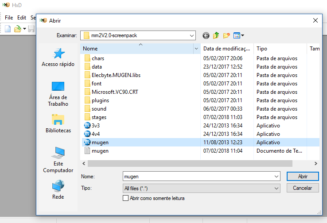The height and width of the screenshot is (223, 327).
Task: Click the 06/02/2017 00:33 date cell
Action: coord(223,109)
